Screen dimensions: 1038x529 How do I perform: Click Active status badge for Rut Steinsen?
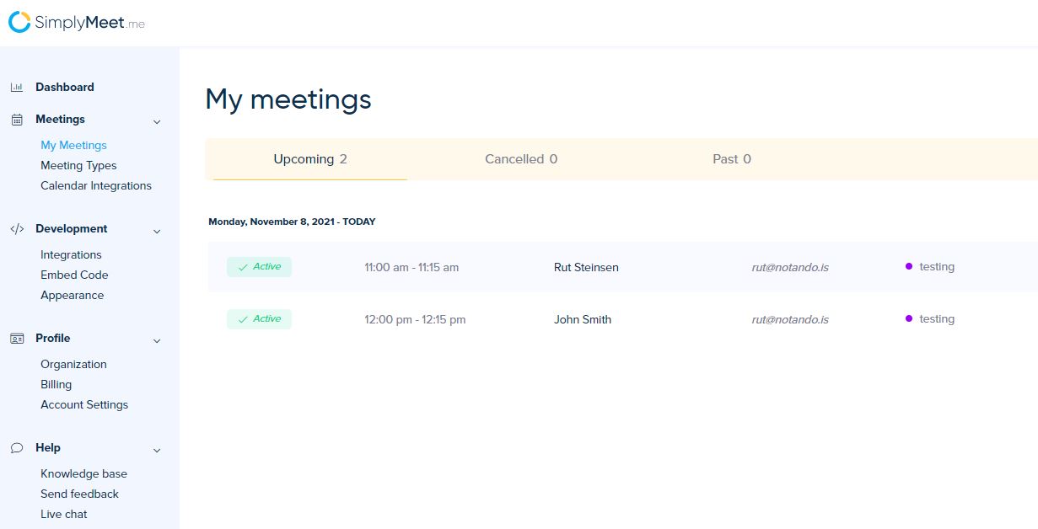pos(259,267)
